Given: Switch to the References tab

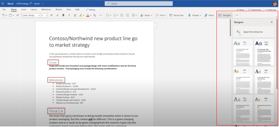Looking at the screenshot, I should [x=46, y=10].
